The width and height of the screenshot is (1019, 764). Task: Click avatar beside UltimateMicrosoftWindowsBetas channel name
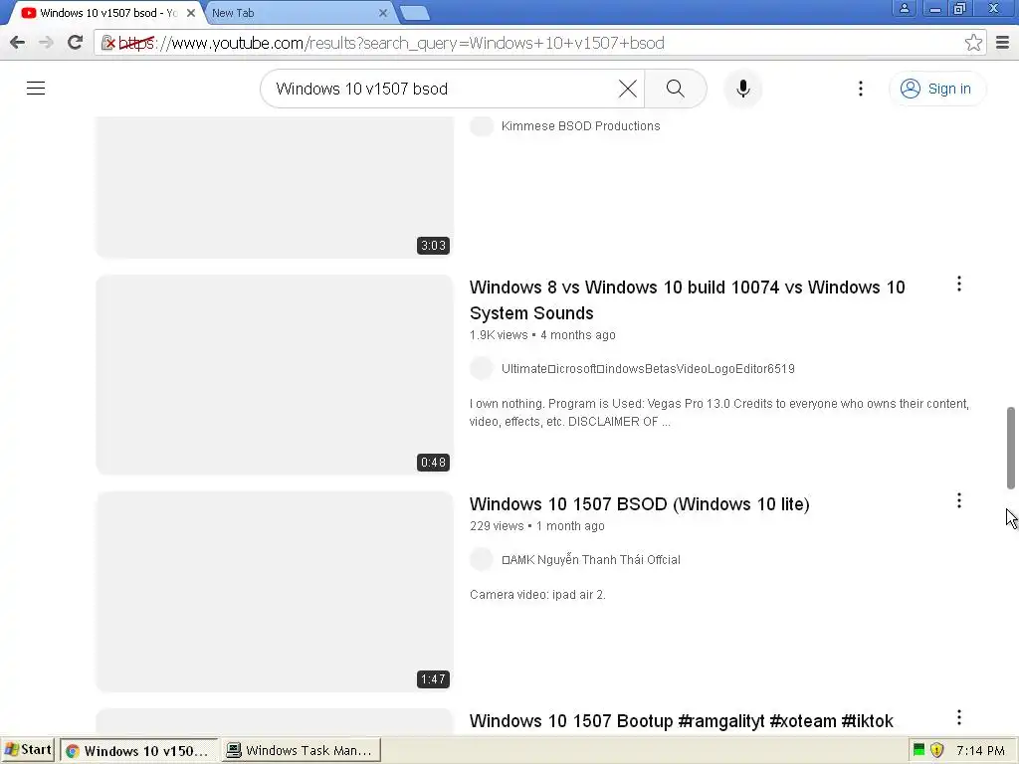482,369
